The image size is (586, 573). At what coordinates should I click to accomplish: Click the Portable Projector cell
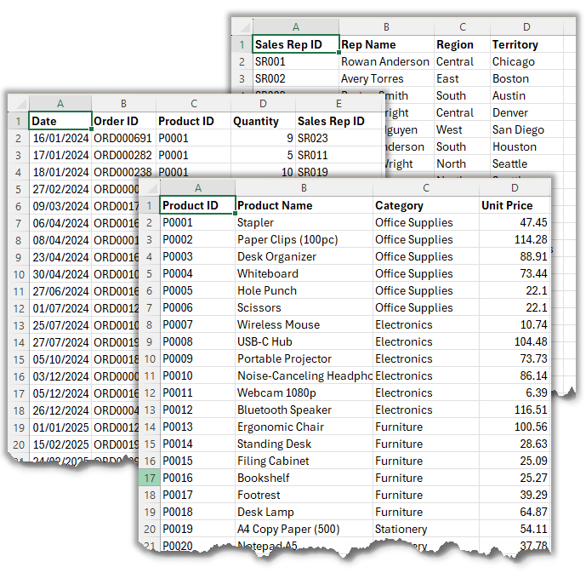(304, 358)
